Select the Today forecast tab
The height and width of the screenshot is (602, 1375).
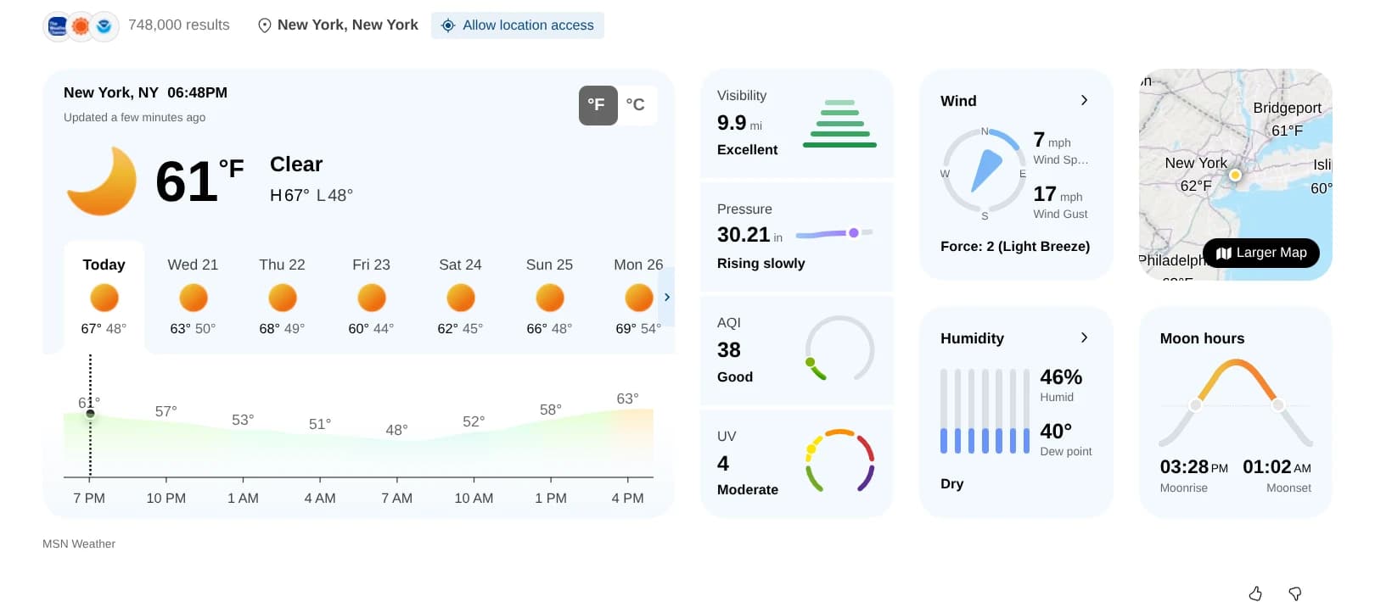[x=104, y=297]
